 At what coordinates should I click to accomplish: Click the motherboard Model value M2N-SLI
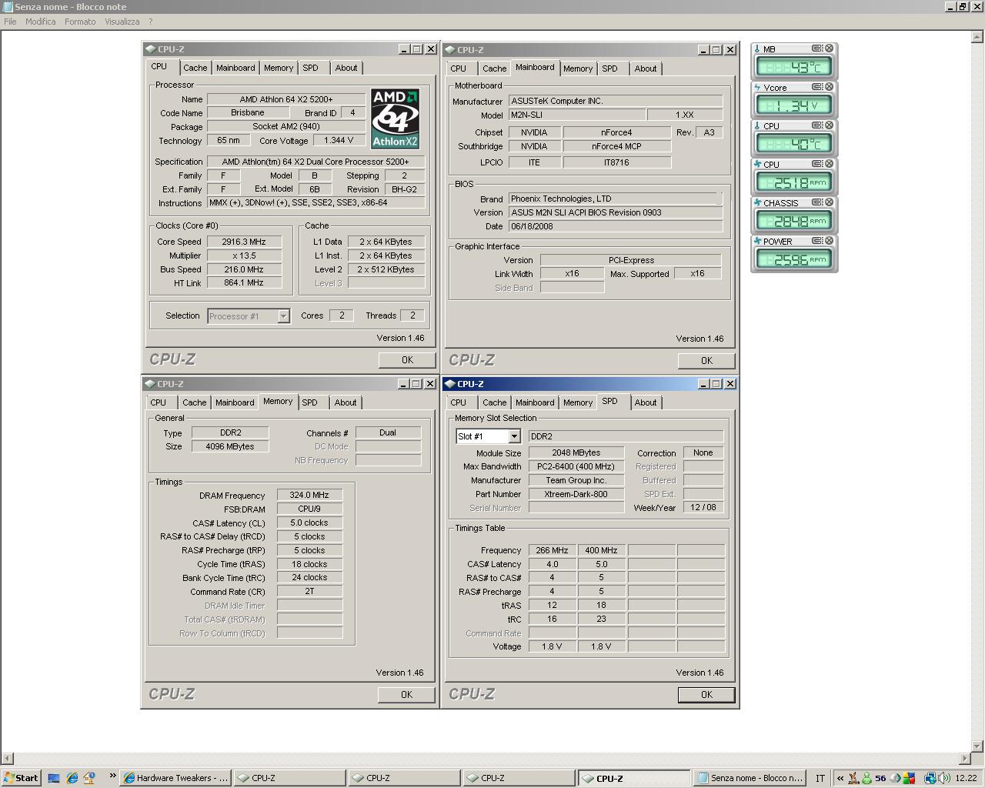576,115
